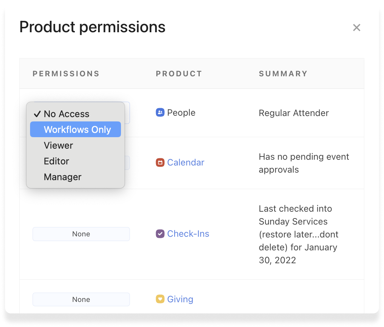This screenshot has width=384, height=327.
Task: Click the Product column header
Action: pos(179,74)
